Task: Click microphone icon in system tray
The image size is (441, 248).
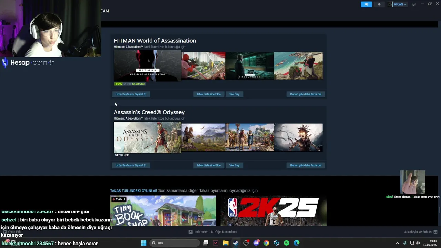Action: pos(405,243)
